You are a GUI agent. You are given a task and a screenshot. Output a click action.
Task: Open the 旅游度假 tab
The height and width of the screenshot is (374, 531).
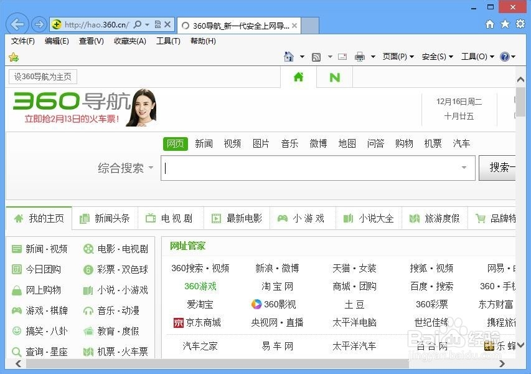[x=435, y=218]
